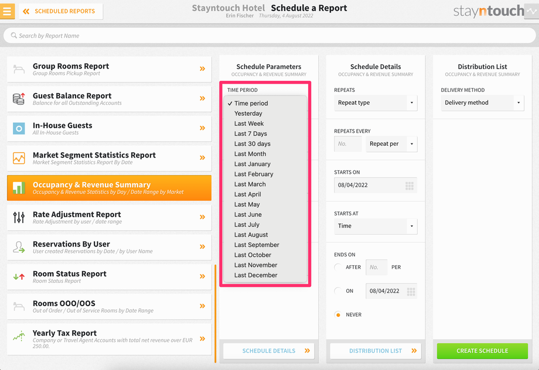Open the Delivery method dropdown
The image size is (539, 370).
point(482,102)
